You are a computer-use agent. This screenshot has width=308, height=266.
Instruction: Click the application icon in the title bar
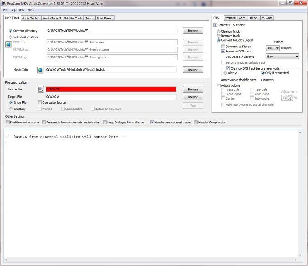point(3,4)
